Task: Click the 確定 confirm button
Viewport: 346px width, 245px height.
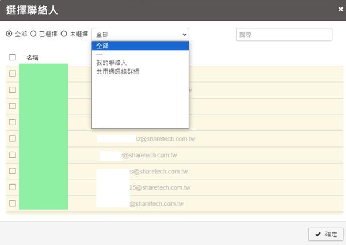Action: (326, 234)
